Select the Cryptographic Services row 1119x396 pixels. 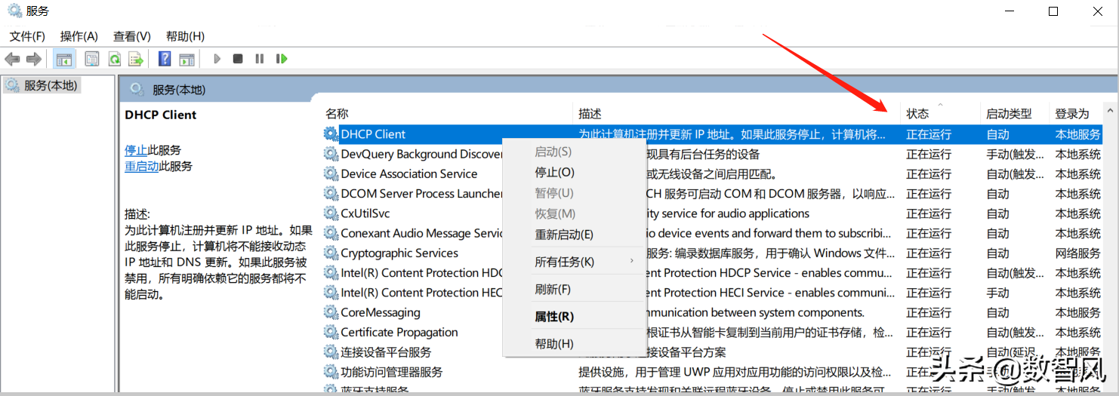click(399, 253)
